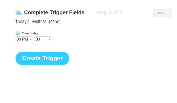177x103 pixels.
Task: Open the minutes dropdown showing 00
Action: [43, 39]
